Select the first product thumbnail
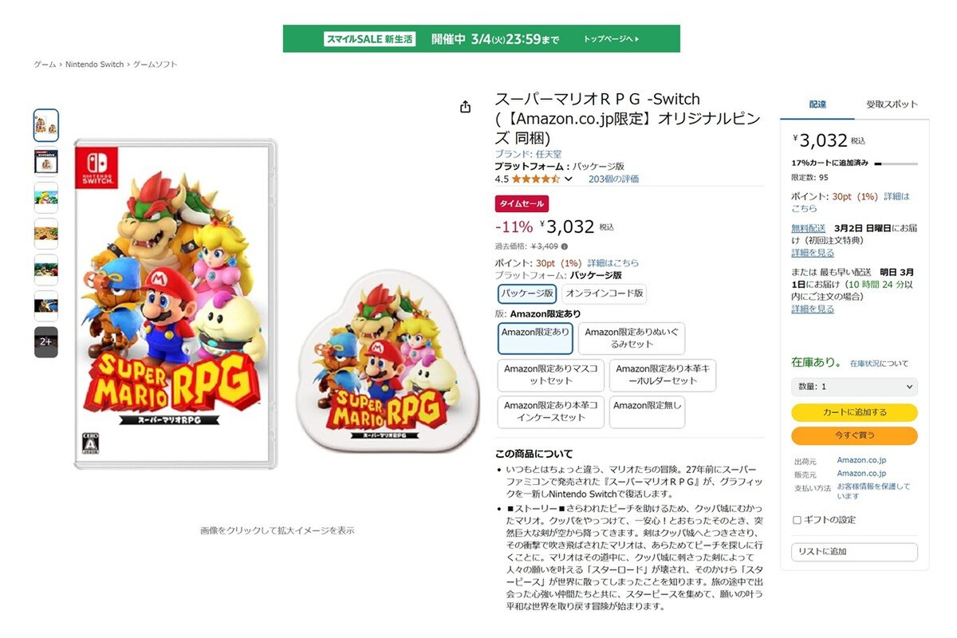This screenshot has height=638, width=957. [x=46, y=125]
